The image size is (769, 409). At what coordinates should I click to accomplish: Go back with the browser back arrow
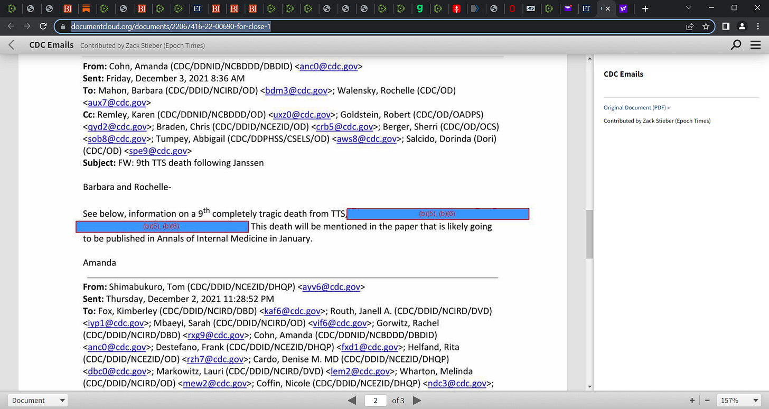tap(11, 26)
